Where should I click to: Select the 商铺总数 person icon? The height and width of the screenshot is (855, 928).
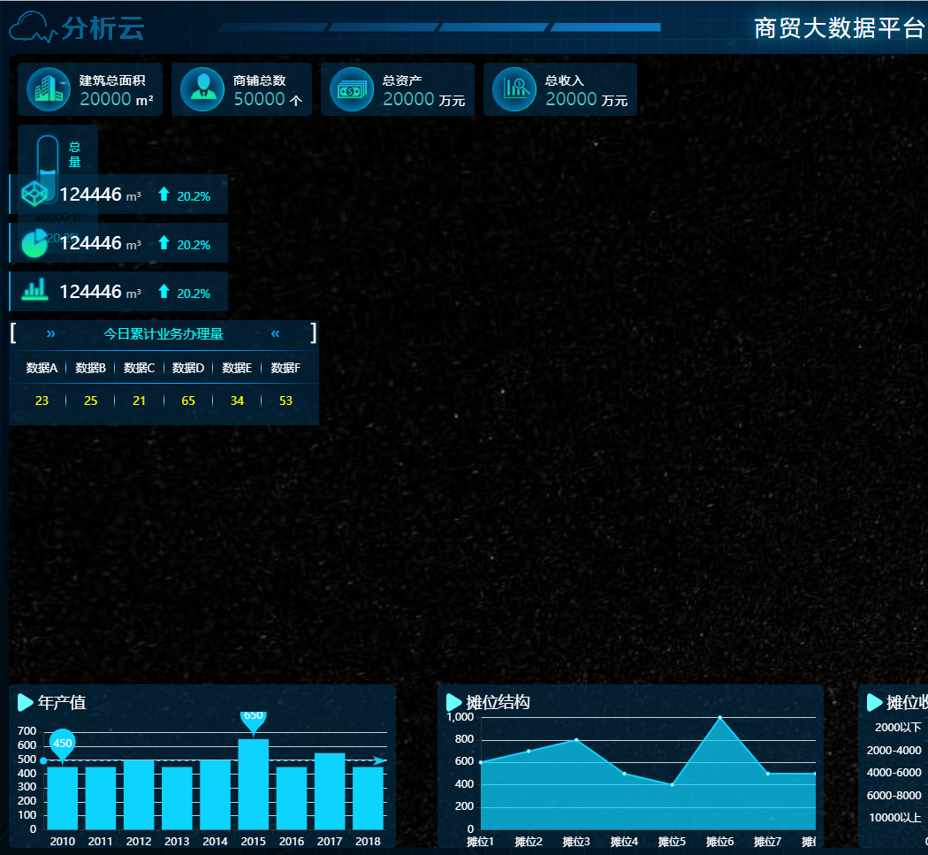coord(202,89)
